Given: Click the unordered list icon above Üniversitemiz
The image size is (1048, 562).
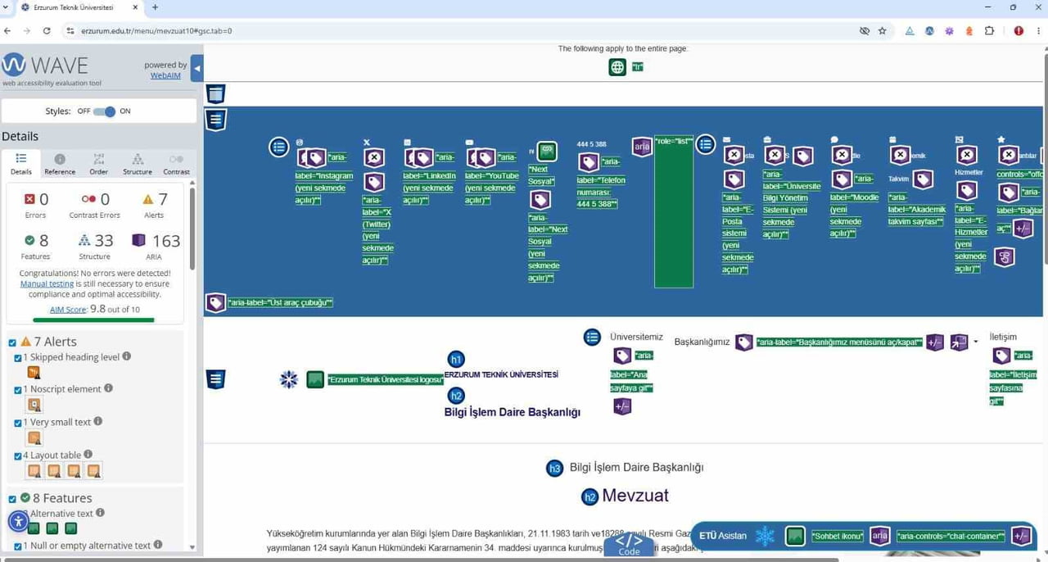Looking at the screenshot, I should tap(592, 337).
